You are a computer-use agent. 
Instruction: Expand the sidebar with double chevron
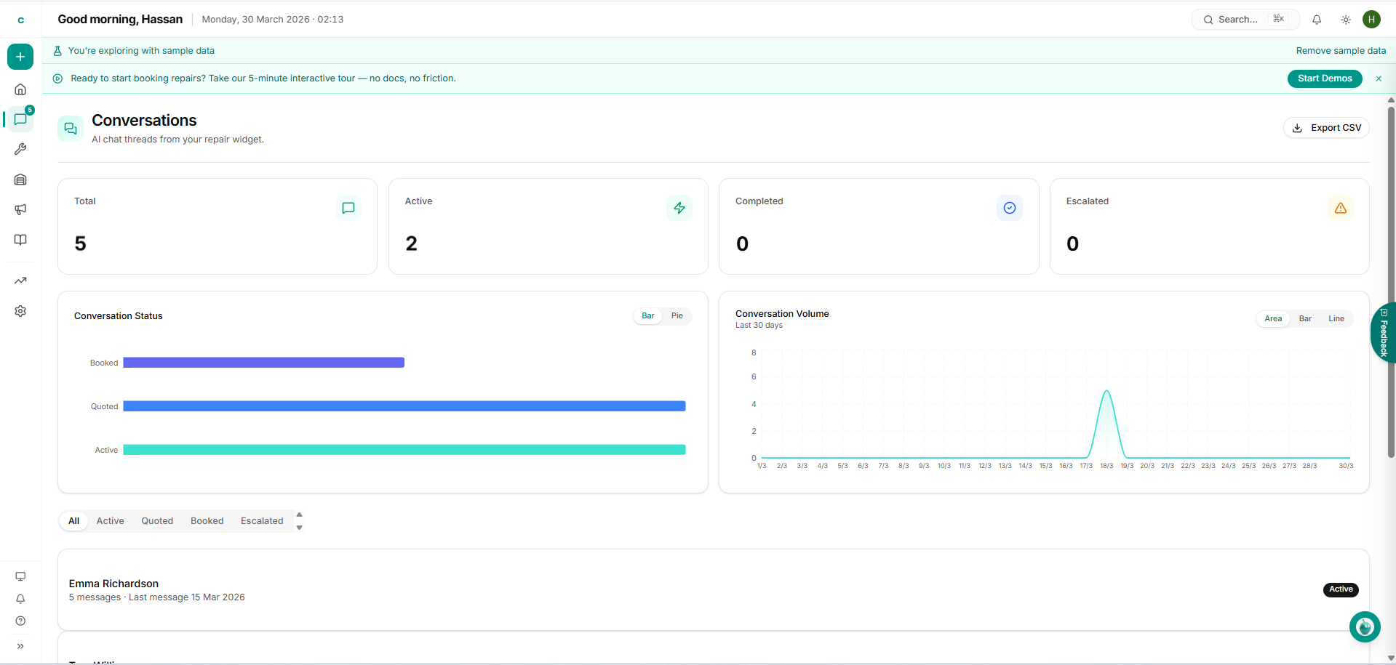20,646
